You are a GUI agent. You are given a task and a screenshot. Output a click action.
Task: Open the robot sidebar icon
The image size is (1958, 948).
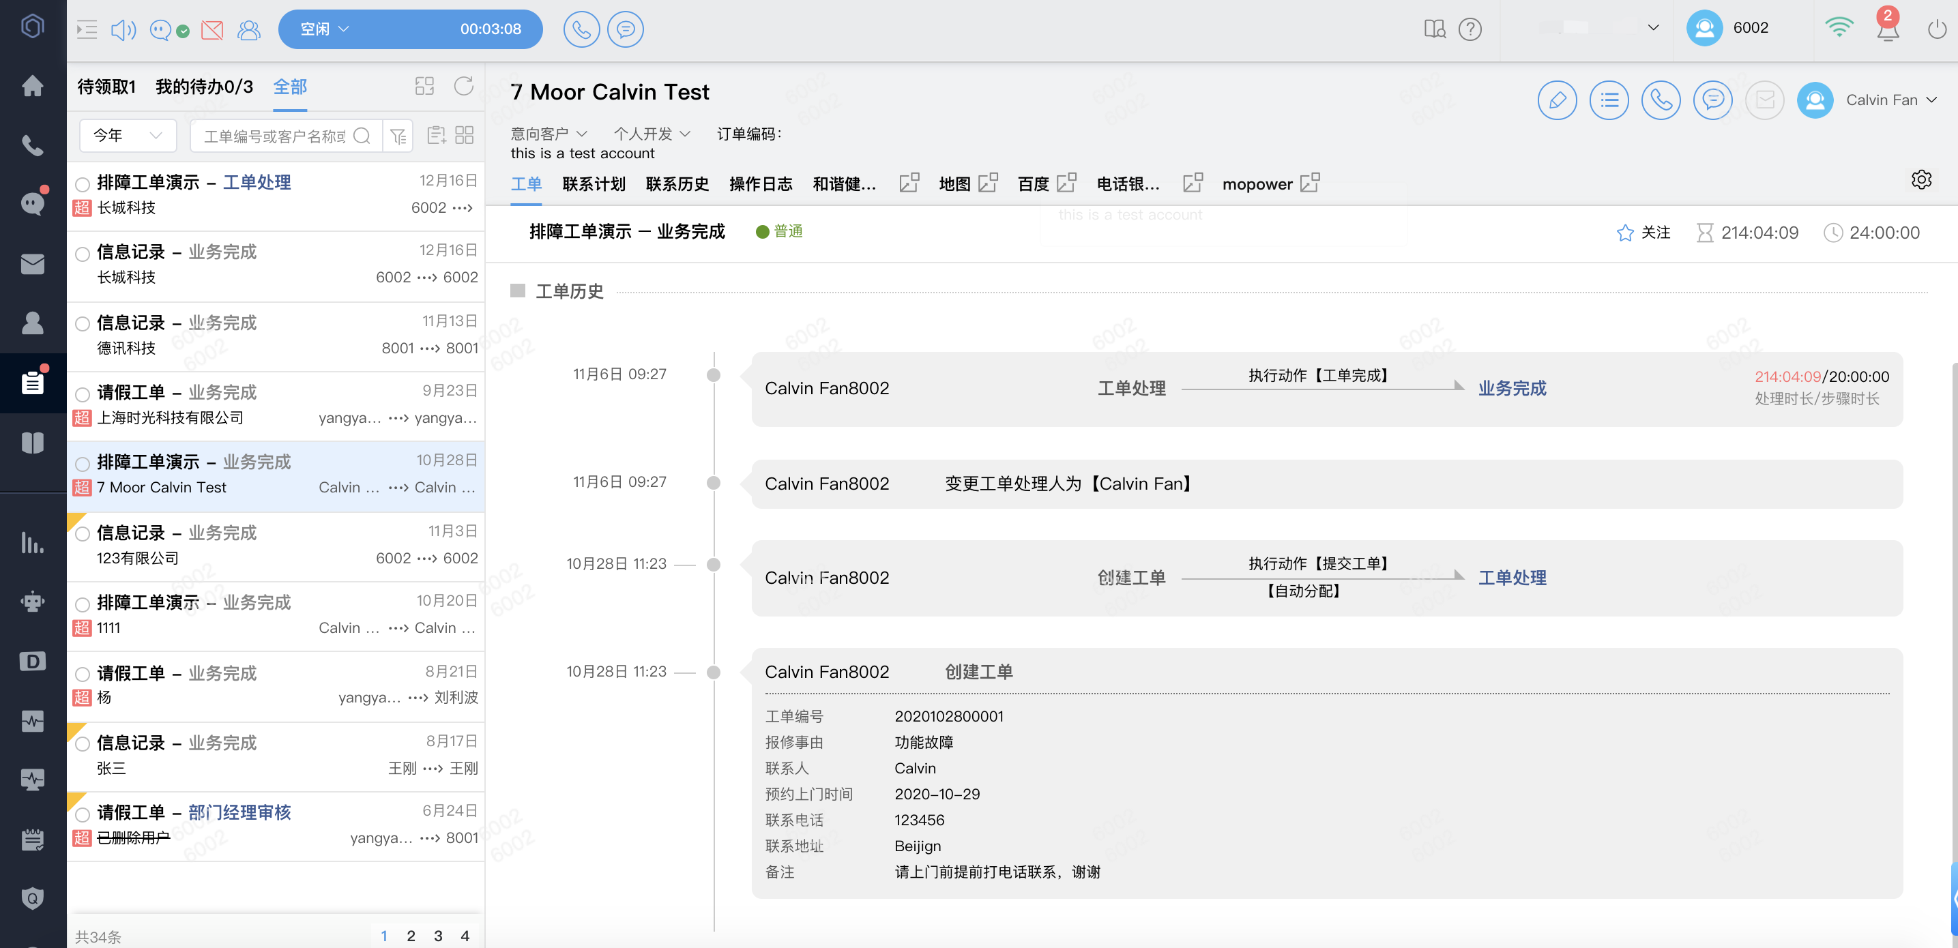32,602
